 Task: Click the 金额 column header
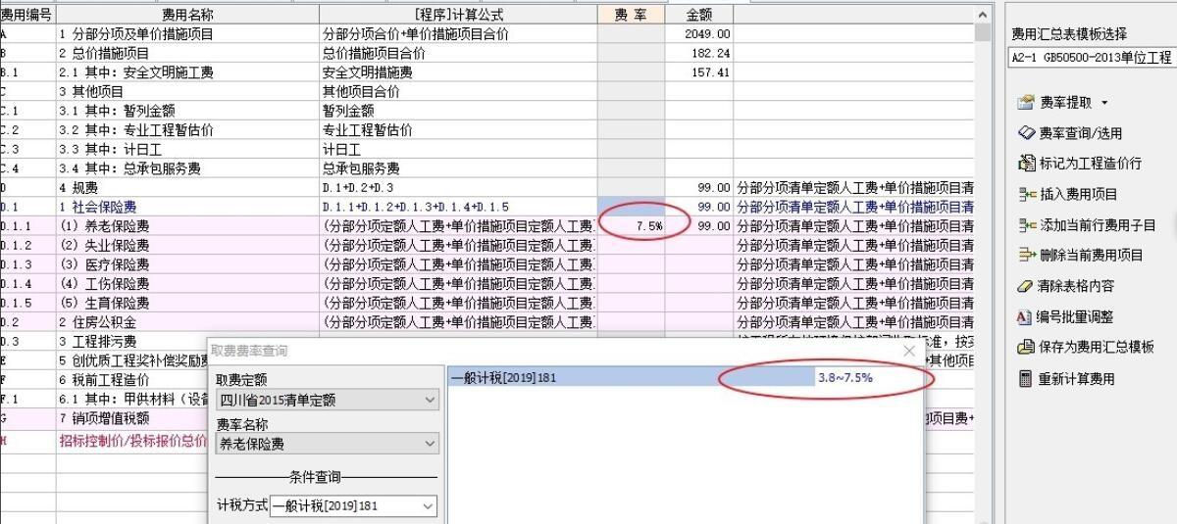[698, 15]
